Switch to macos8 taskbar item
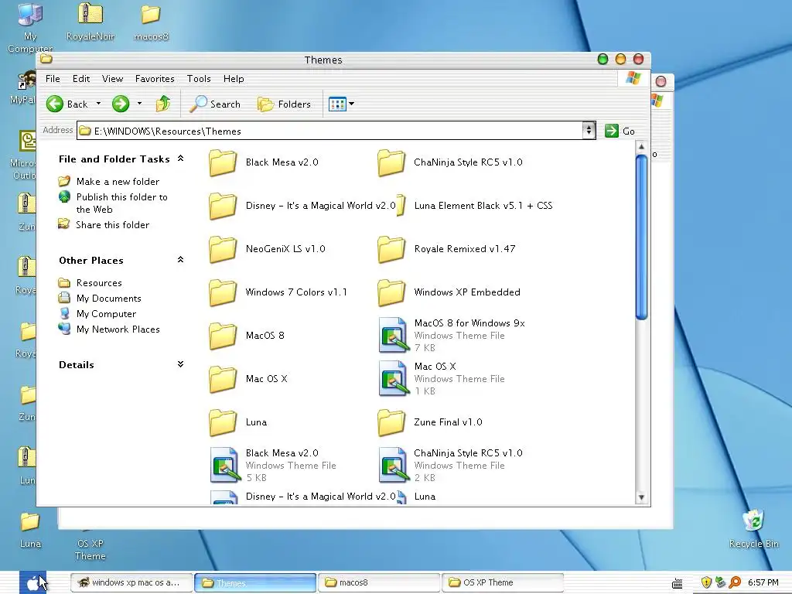This screenshot has width=792, height=594. (x=378, y=582)
